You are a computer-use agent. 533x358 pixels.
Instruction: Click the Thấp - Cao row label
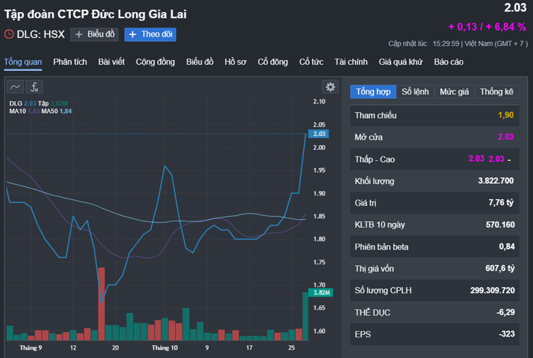point(375,160)
